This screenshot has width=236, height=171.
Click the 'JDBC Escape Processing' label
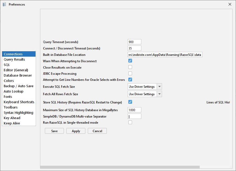(x=60, y=74)
